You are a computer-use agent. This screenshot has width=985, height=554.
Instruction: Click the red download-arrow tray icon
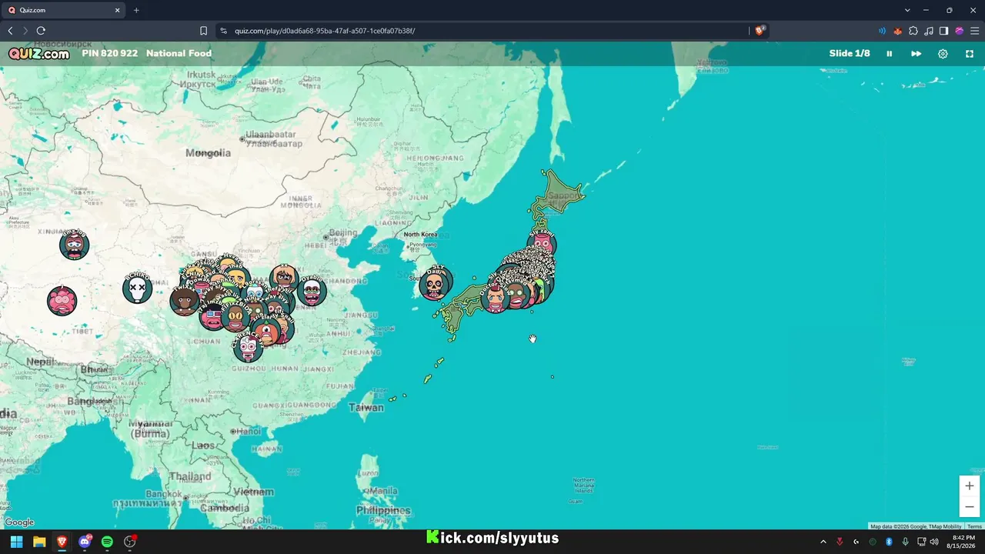coord(840,542)
